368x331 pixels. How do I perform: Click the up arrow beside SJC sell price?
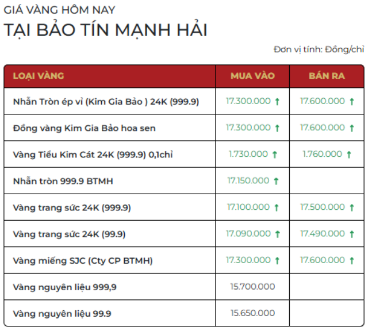(351, 260)
